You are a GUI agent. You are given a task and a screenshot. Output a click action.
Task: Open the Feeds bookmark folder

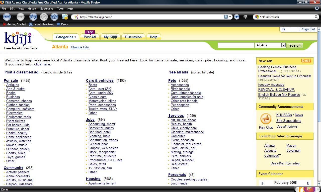(x=63, y=24)
